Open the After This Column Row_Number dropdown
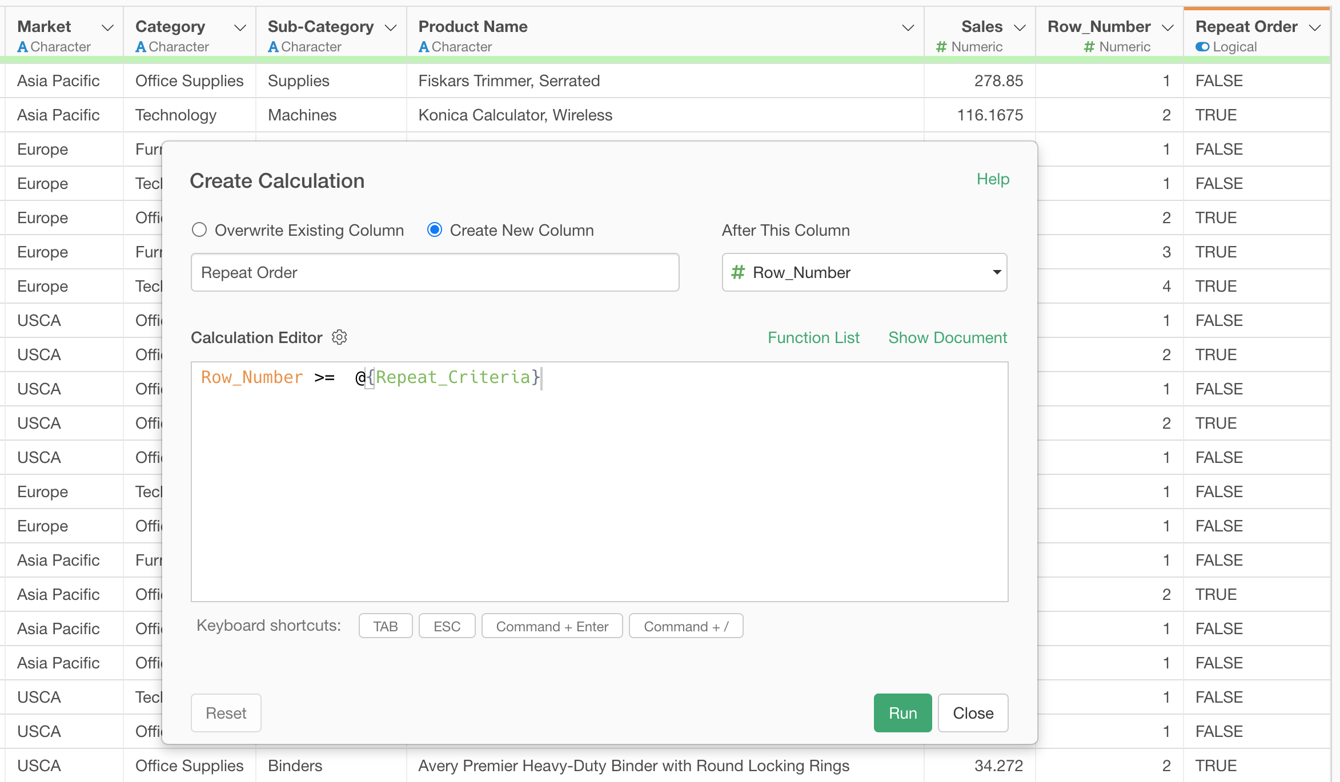Viewport: 1340px width, 782px height. (864, 272)
